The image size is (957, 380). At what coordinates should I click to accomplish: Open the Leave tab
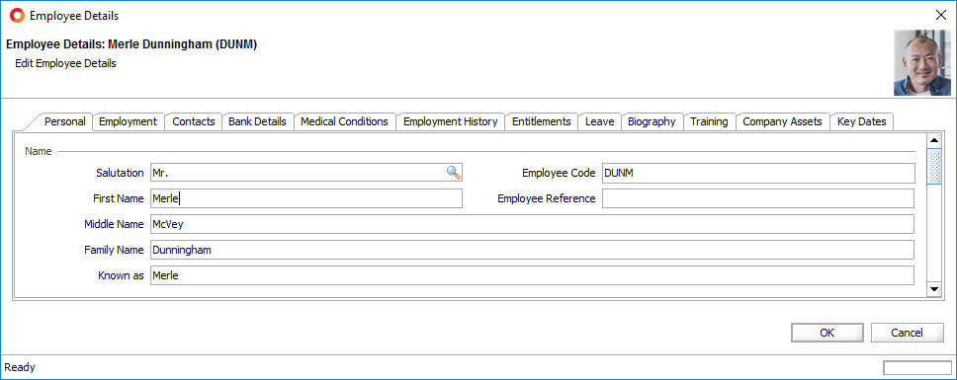pos(599,121)
